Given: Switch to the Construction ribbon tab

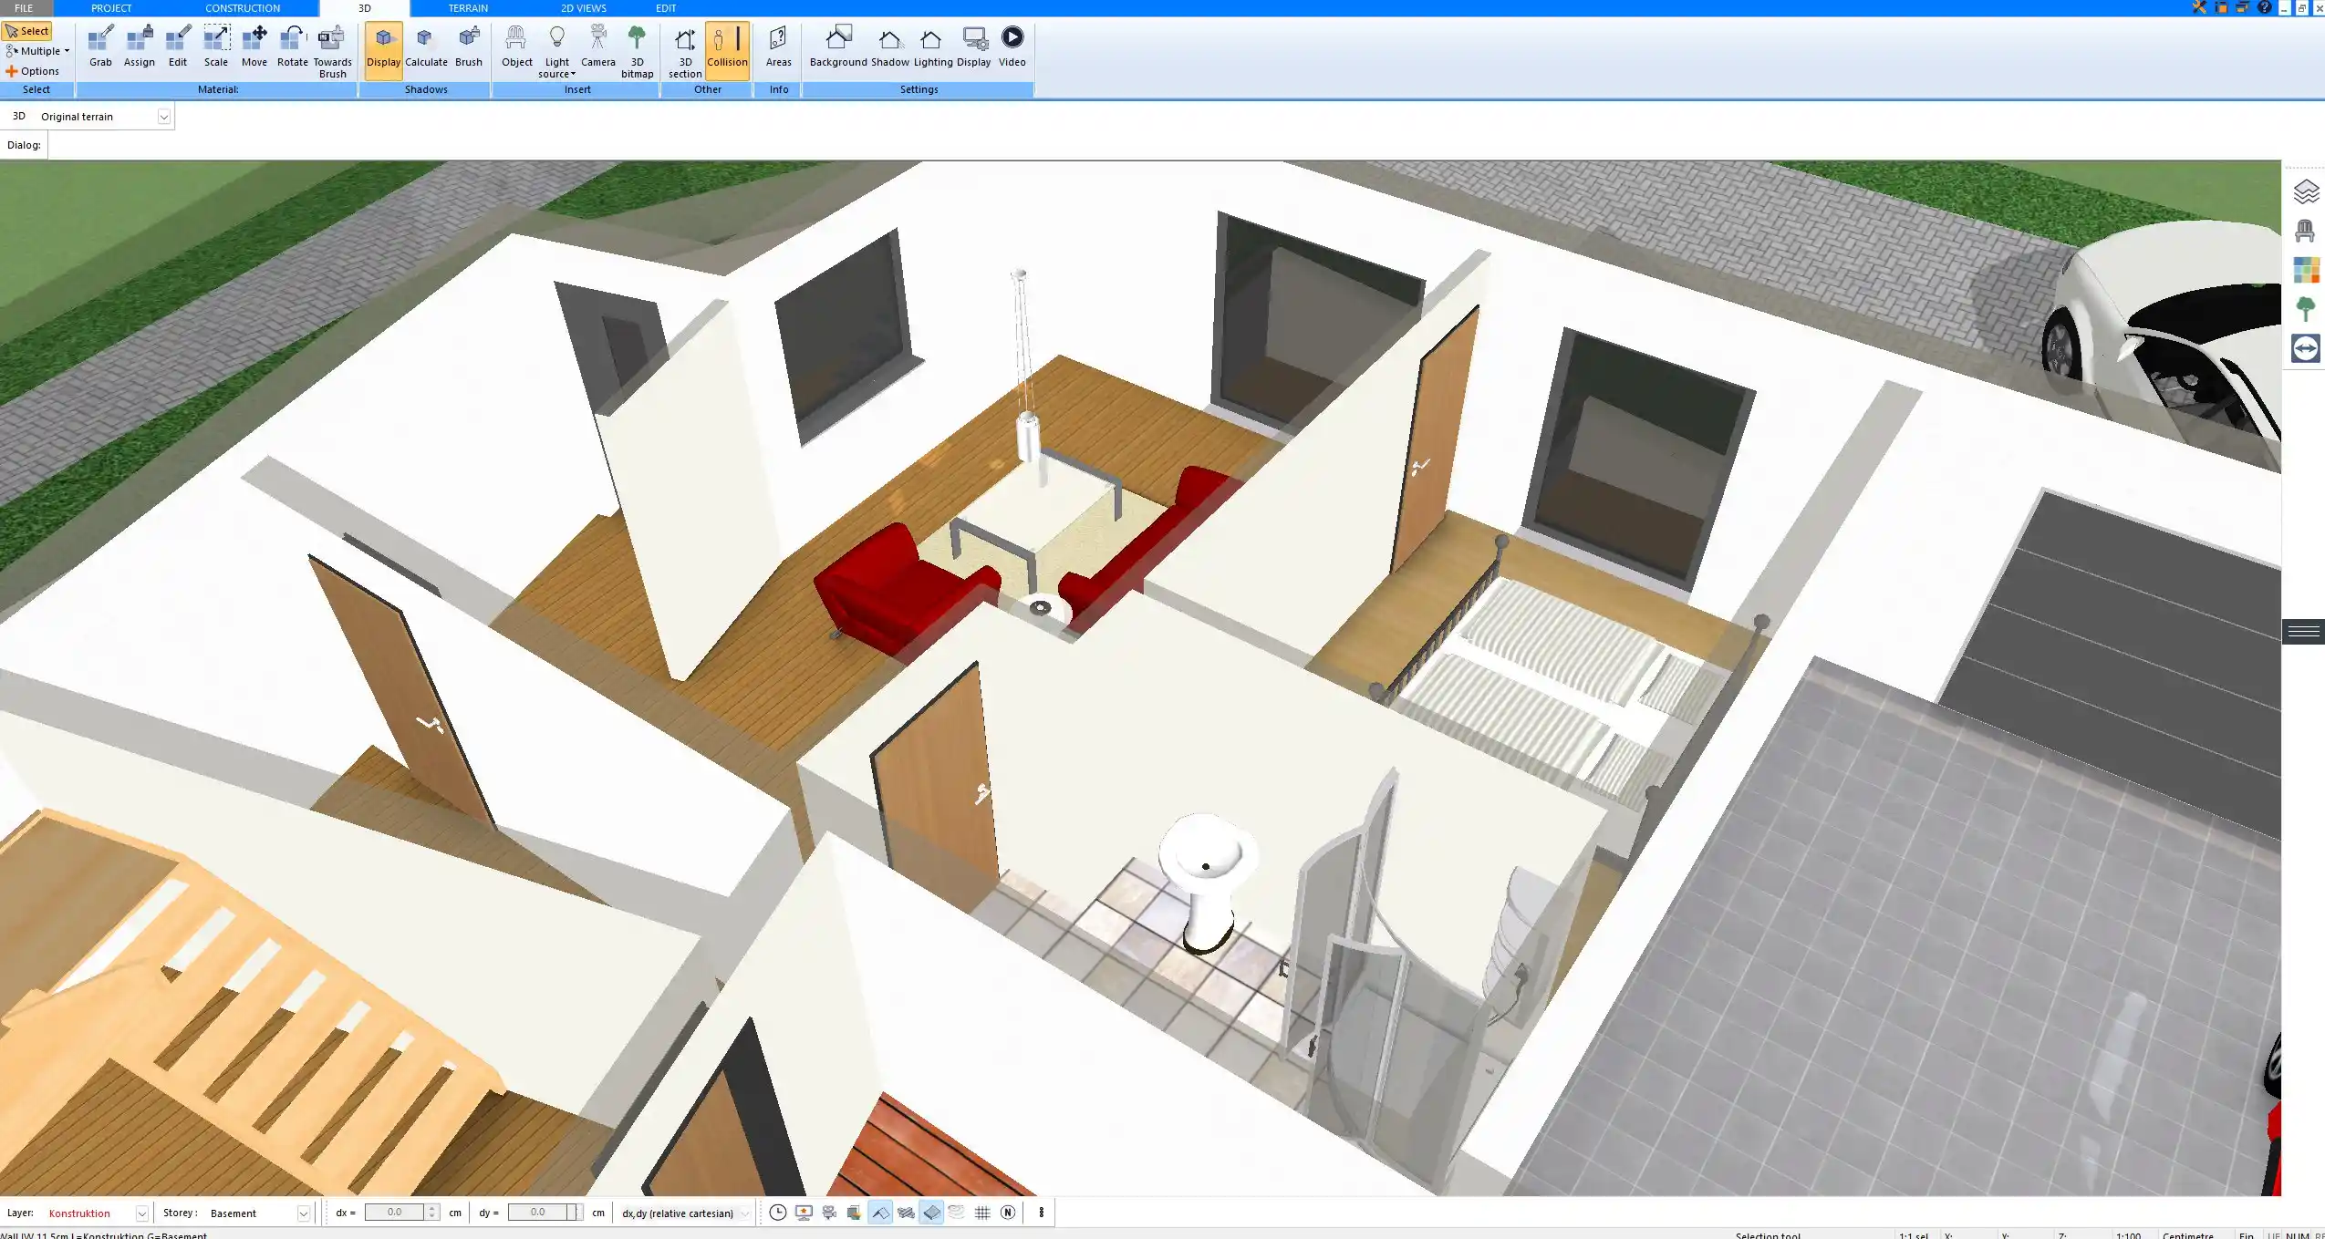Looking at the screenshot, I should [243, 8].
